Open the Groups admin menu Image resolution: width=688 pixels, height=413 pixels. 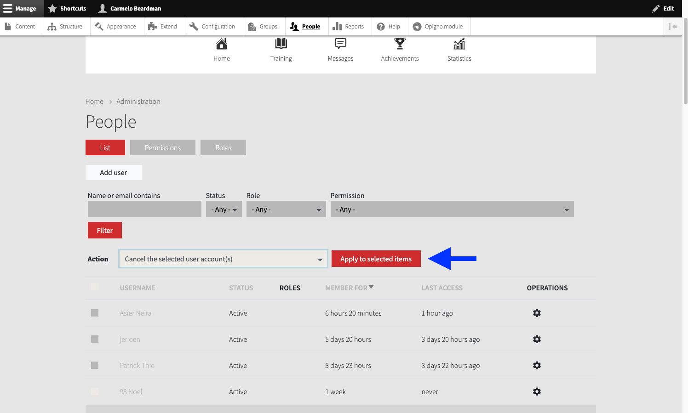[263, 27]
